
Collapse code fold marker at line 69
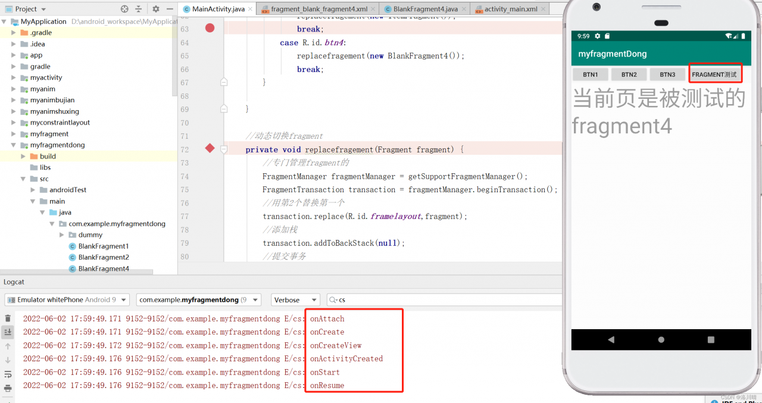[x=224, y=109]
